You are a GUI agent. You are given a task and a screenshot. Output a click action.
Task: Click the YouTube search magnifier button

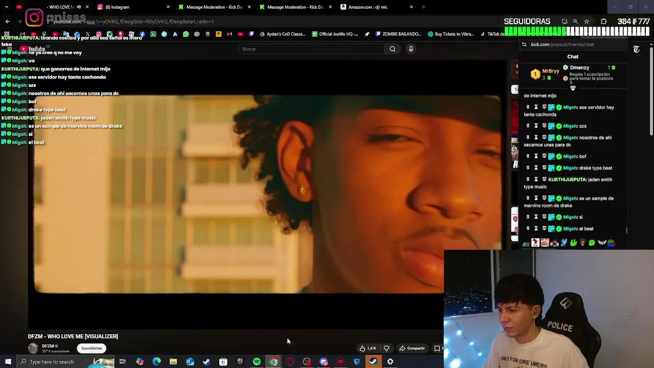point(392,49)
